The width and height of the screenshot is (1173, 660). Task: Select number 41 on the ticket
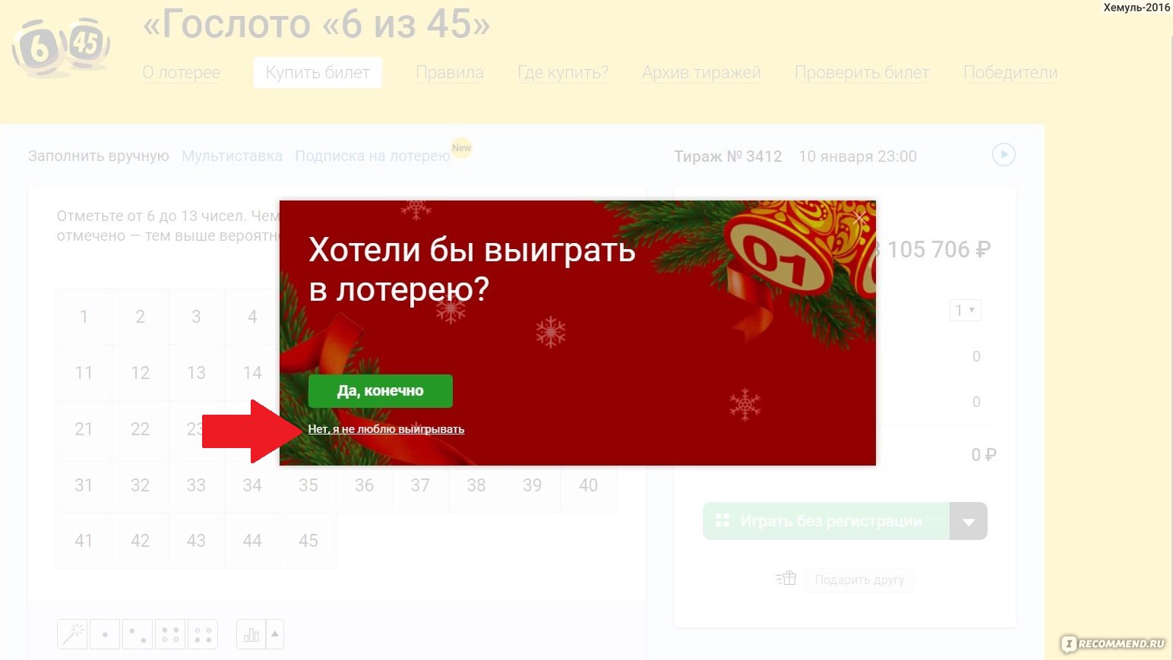[x=84, y=541]
